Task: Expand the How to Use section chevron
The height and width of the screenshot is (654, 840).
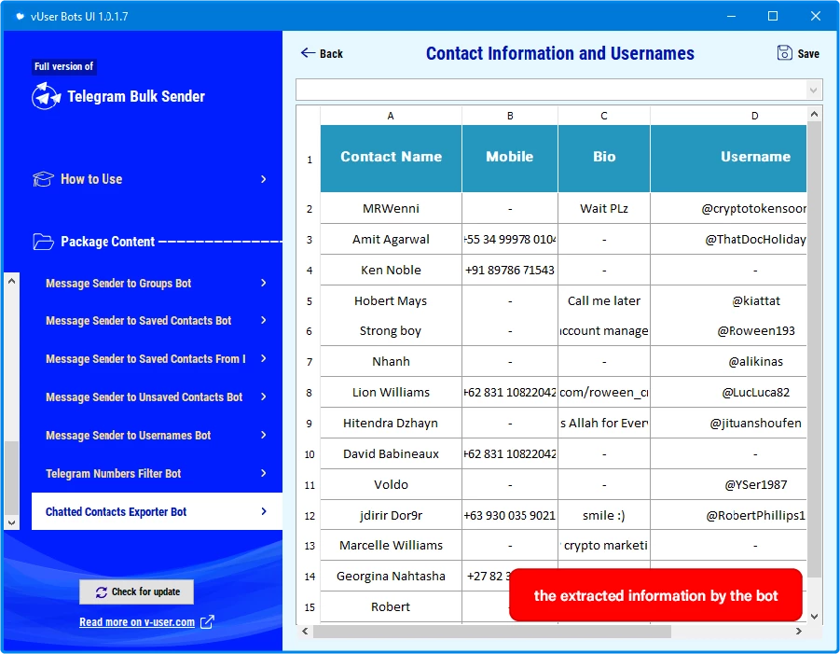Action: [x=263, y=179]
